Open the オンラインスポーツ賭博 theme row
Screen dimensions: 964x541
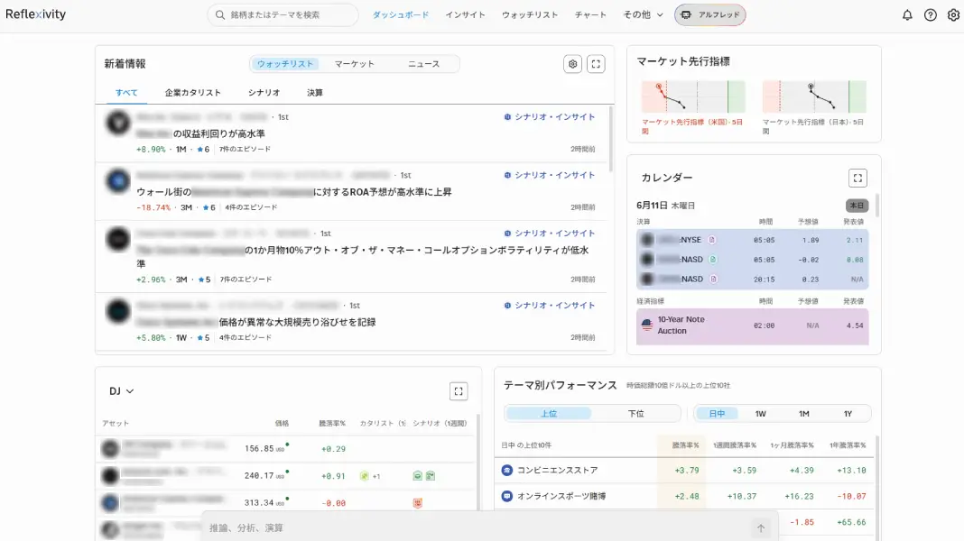[684, 496]
